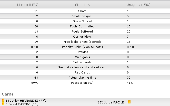Click player name 14 Javier HERNANDEZ (77')
The image size is (170, 106).
pos(26,101)
